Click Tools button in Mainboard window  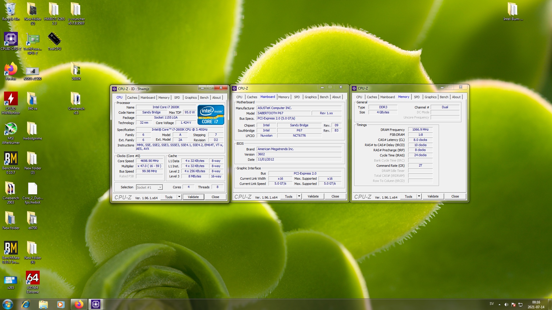(x=289, y=196)
